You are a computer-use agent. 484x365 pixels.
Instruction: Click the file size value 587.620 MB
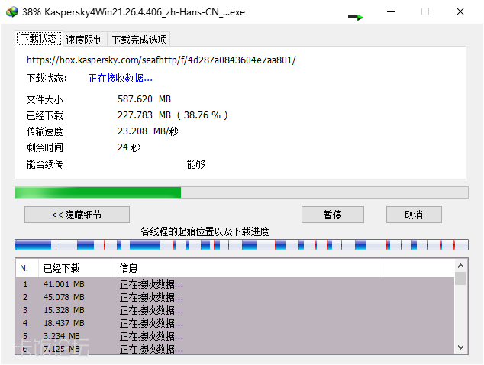[x=144, y=99]
